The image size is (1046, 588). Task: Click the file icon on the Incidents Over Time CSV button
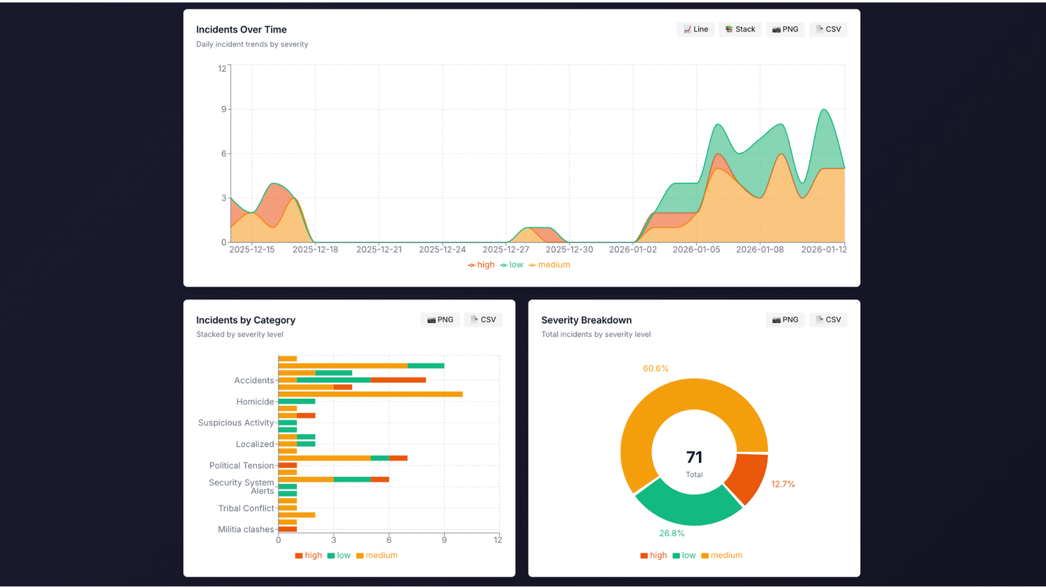820,29
